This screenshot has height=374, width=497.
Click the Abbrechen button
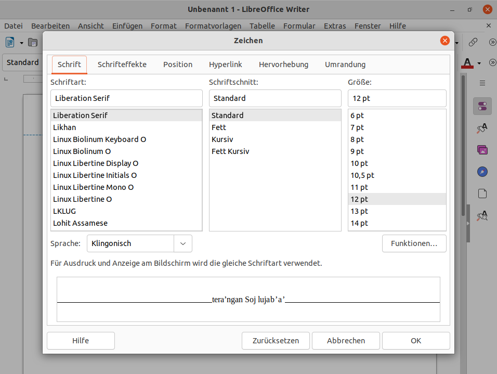(346, 341)
